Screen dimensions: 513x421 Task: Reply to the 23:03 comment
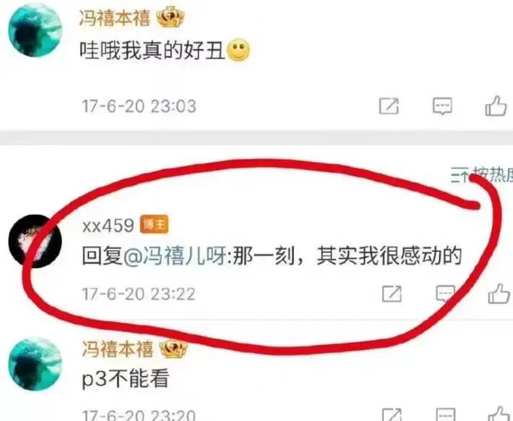(x=442, y=106)
